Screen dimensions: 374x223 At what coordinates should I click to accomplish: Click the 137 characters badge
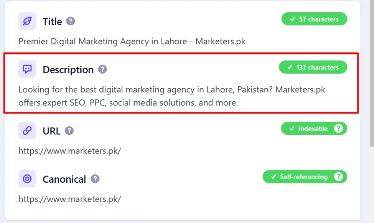(x=313, y=67)
